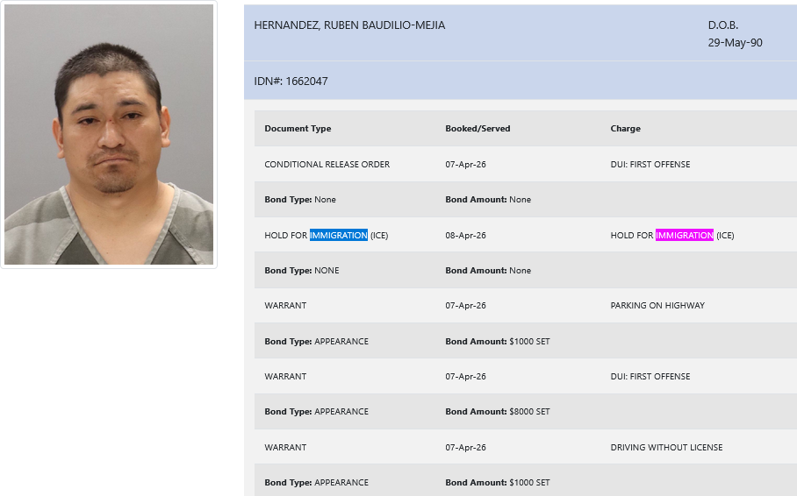The image size is (797, 496).
Task: Click the DUI charge in the conditional release row
Action: 650,165
